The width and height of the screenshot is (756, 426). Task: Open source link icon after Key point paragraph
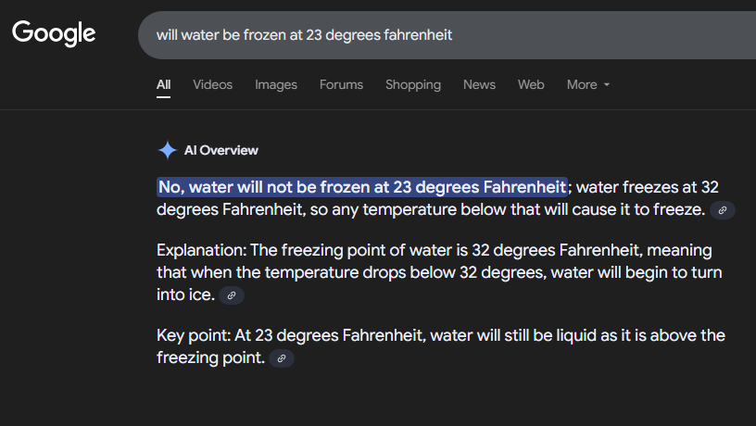tap(282, 358)
